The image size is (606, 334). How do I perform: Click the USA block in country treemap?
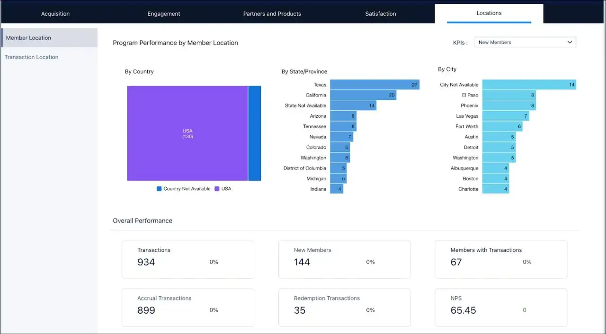click(x=187, y=133)
